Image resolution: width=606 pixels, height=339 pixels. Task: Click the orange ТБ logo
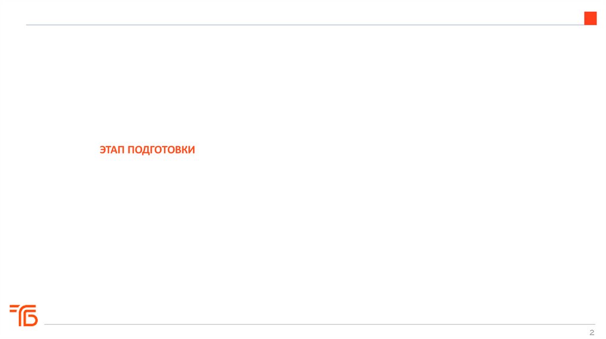[x=23, y=315]
